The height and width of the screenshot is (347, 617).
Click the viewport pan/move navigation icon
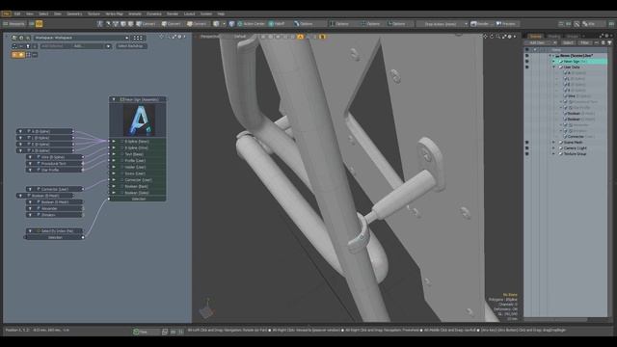485,37
